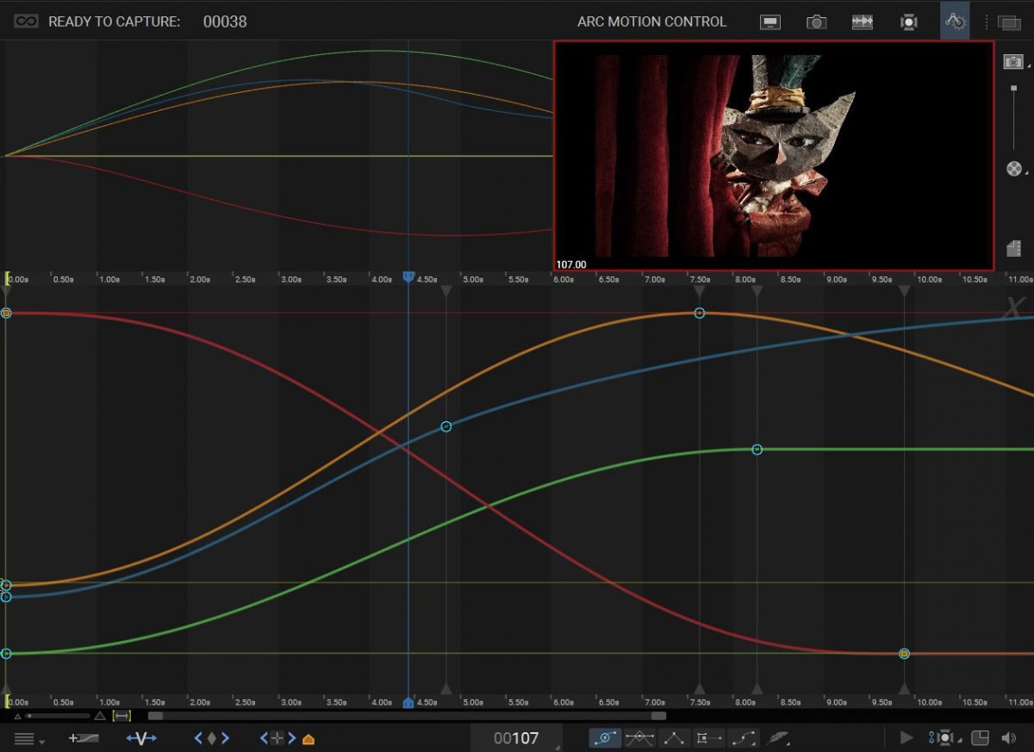Viewport: 1034px width, 752px height.
Task: Expand the camera source dropdown beside preview
Action: (1015, 62)
